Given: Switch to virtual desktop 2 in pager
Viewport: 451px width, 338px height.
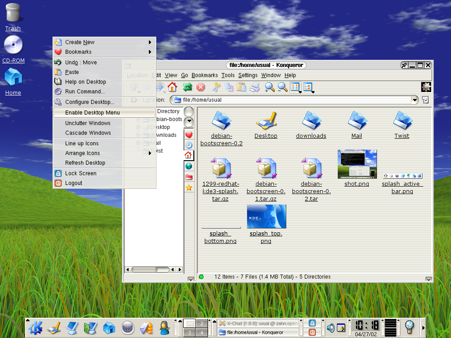Looking at the screenshot, I should click(x=202, y=323).
